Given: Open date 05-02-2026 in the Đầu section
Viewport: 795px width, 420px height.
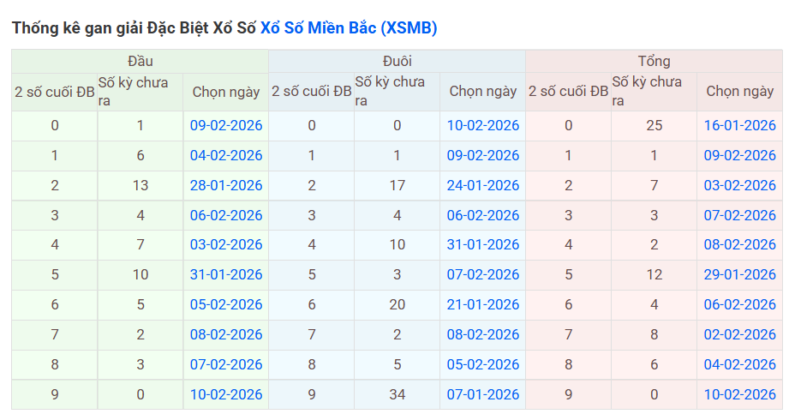Looking at the screenshot, I should (226, 304).
